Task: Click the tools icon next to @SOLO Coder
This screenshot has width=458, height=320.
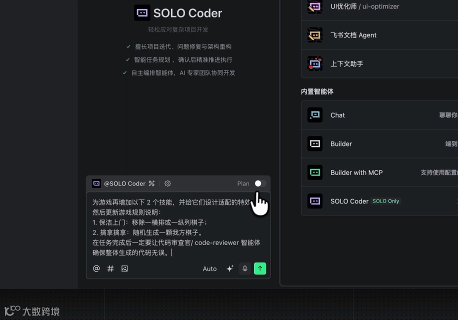Action: click(151, 183)
